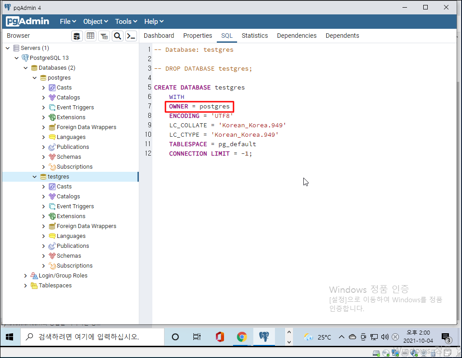Open the notification center icon
The width and height of the screenshot is (462, 358).
[446, 337]
